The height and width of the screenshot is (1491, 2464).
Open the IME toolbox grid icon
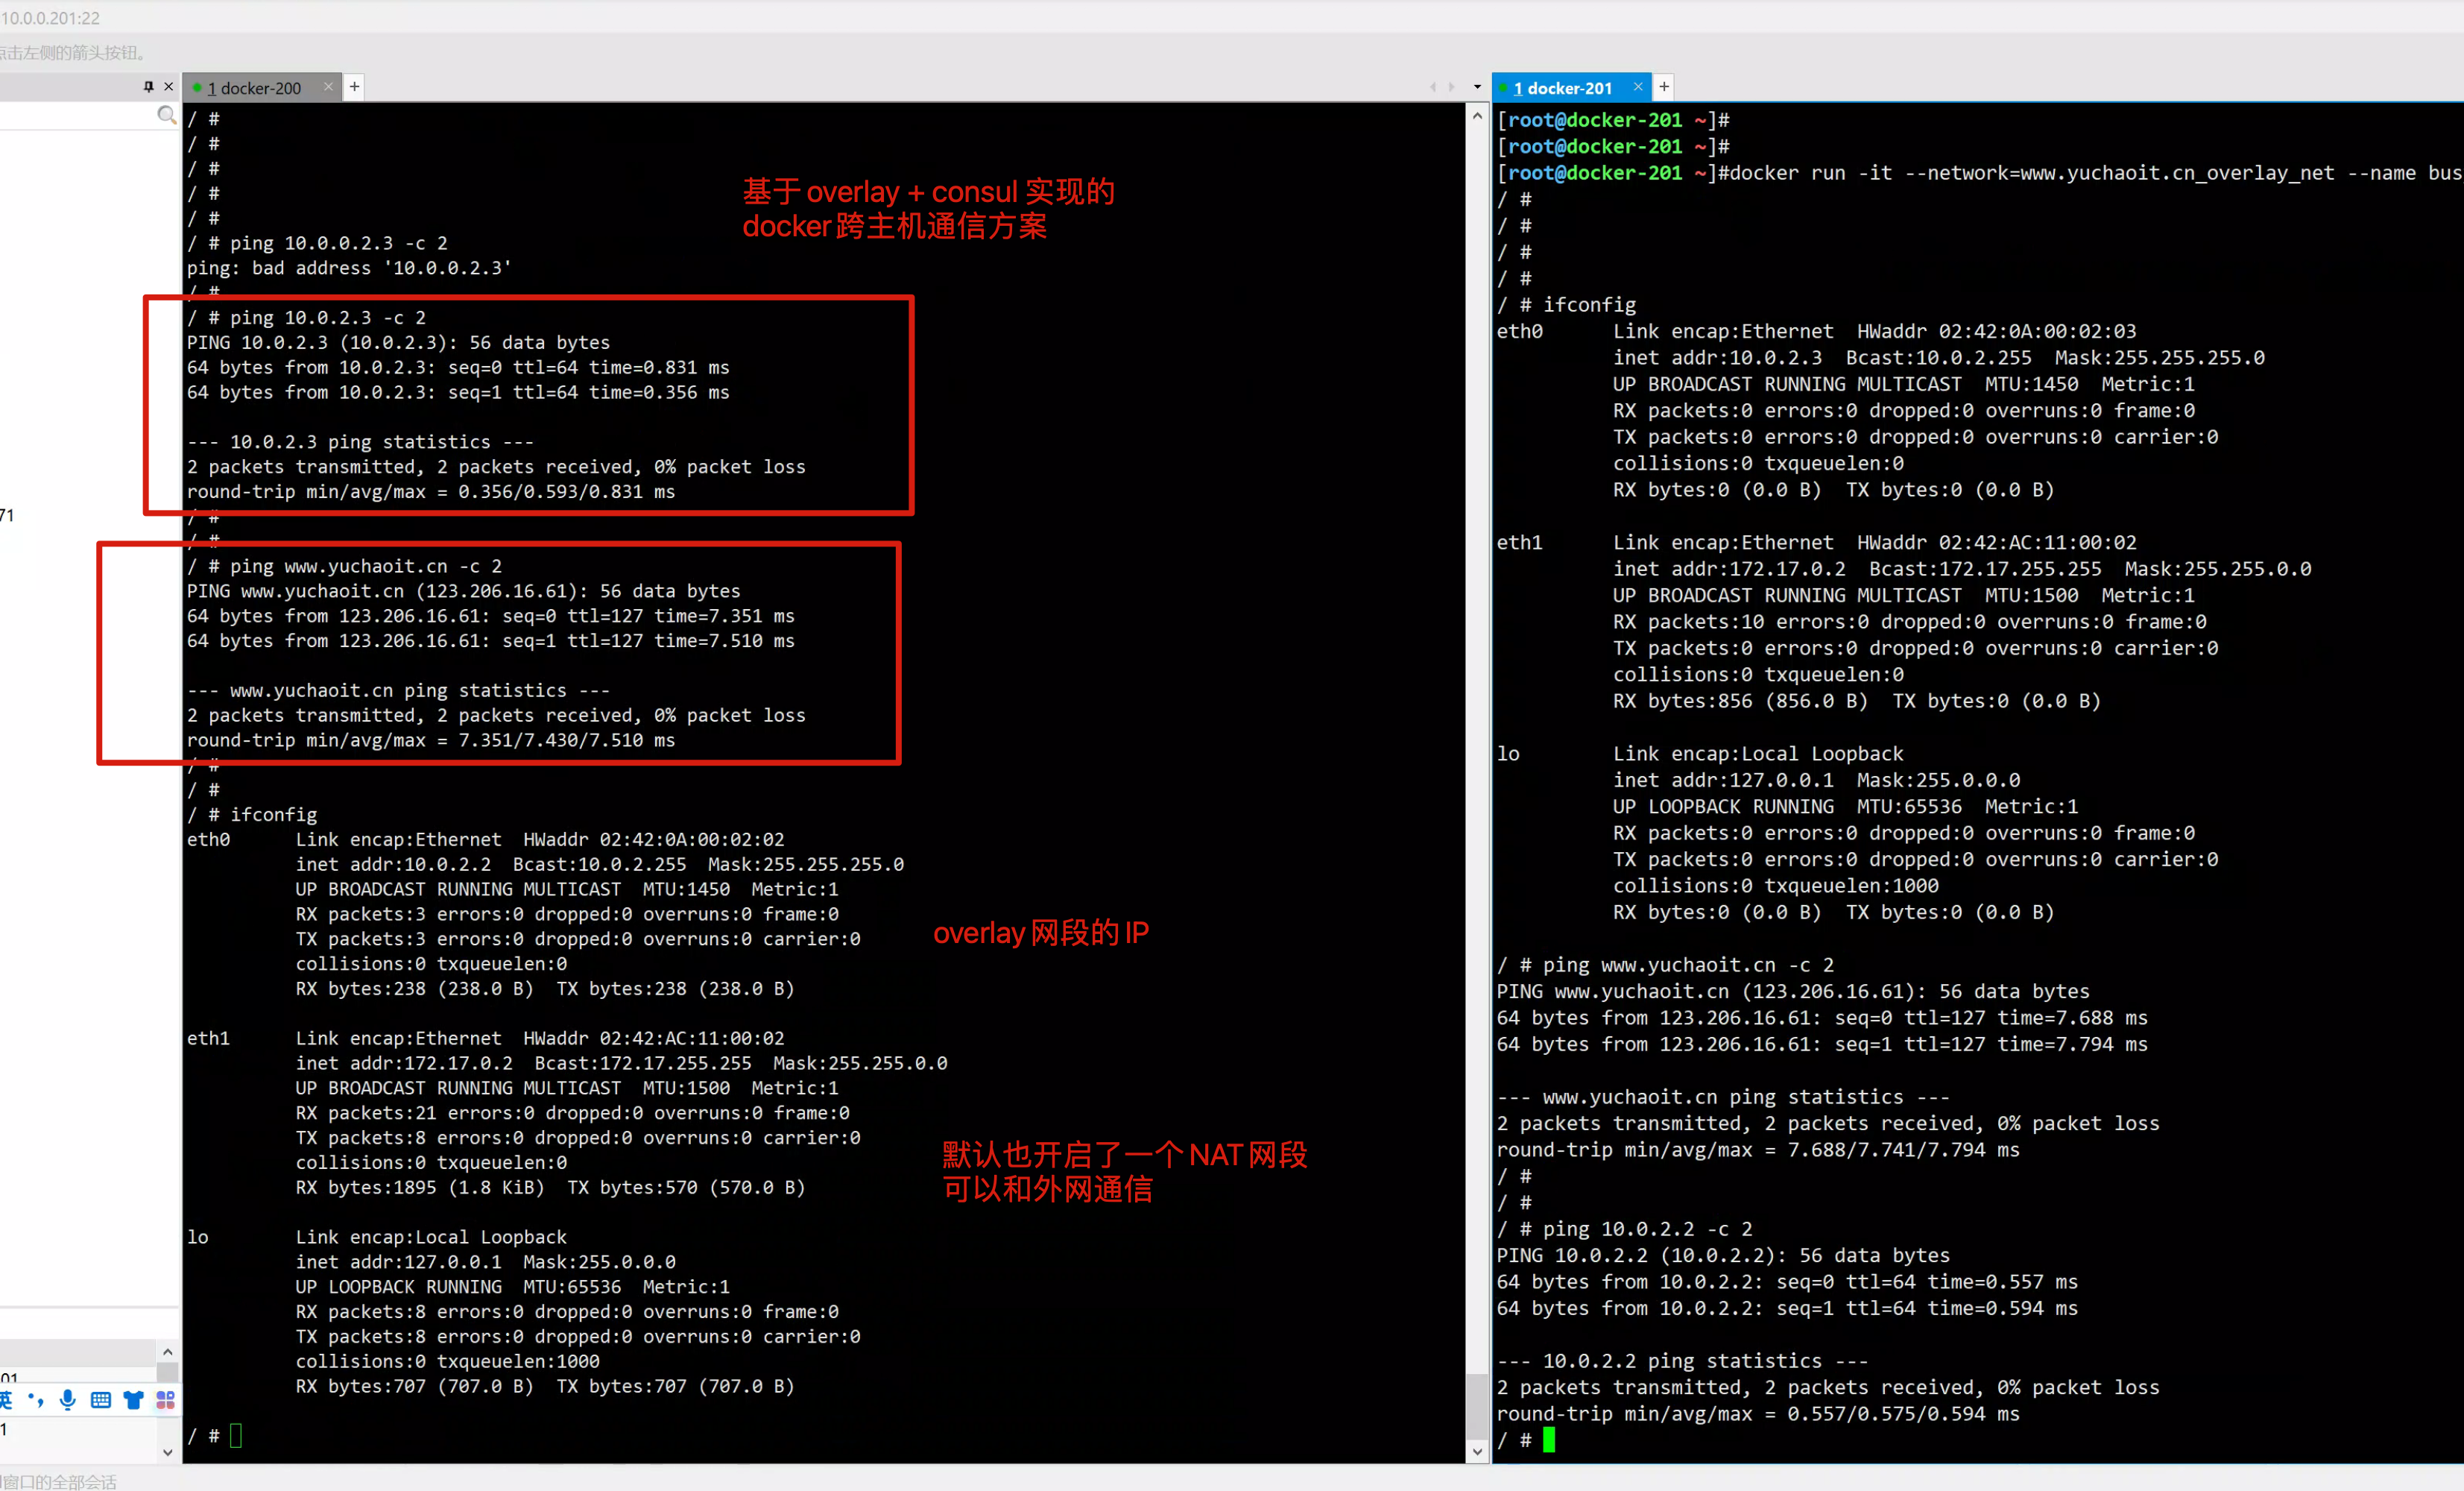click(165, 1399)
